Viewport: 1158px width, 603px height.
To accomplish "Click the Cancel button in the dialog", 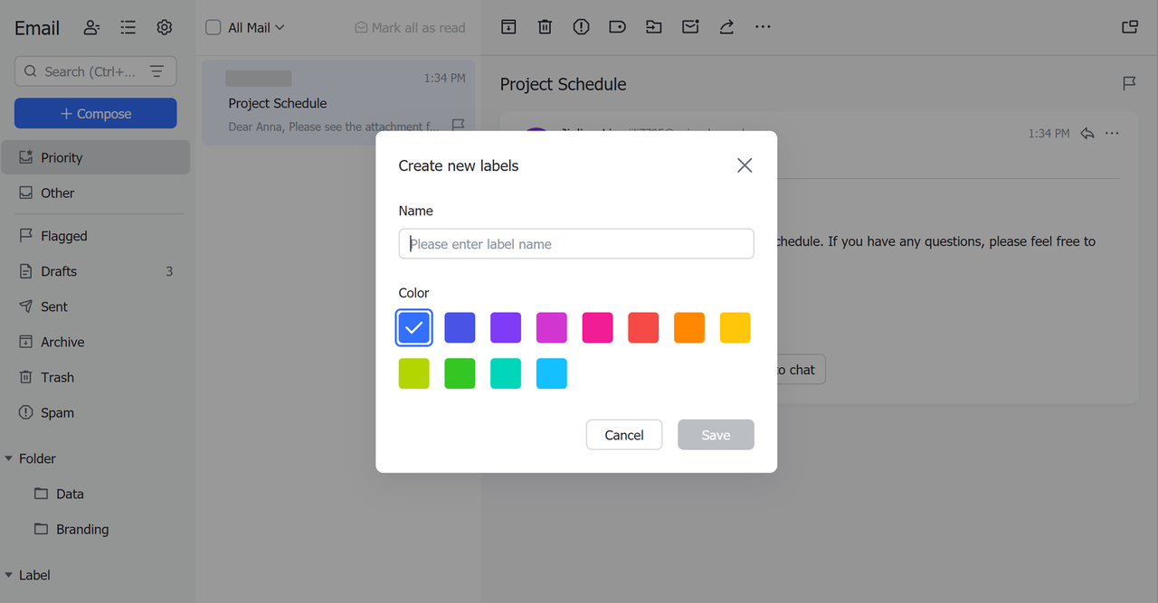I will [624, 435].
